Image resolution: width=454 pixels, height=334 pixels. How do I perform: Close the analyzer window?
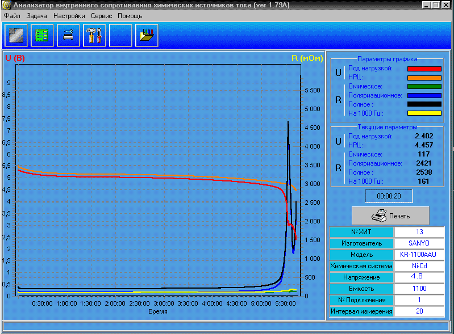(445, 5)
